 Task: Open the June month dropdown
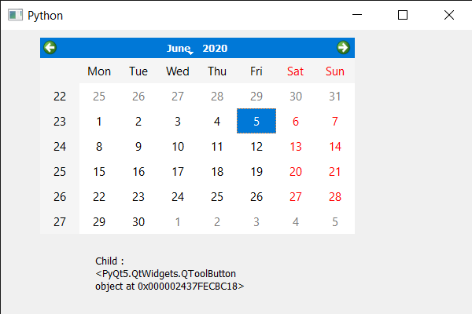pos(179,49)
